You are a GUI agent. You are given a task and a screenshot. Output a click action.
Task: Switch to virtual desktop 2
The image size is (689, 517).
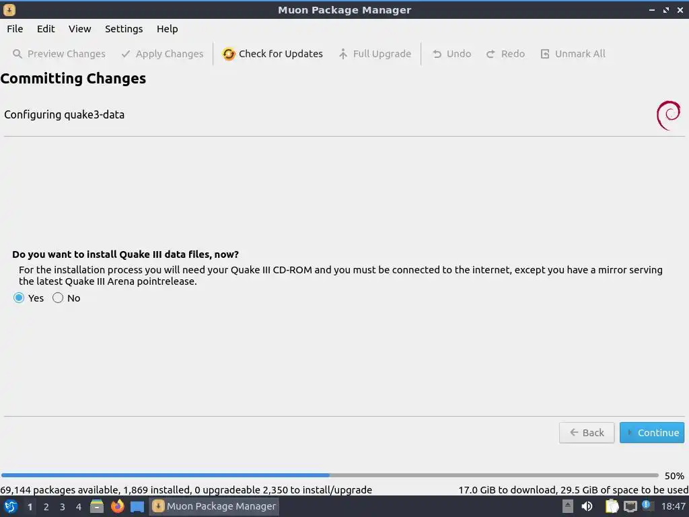tap(46, 507)
